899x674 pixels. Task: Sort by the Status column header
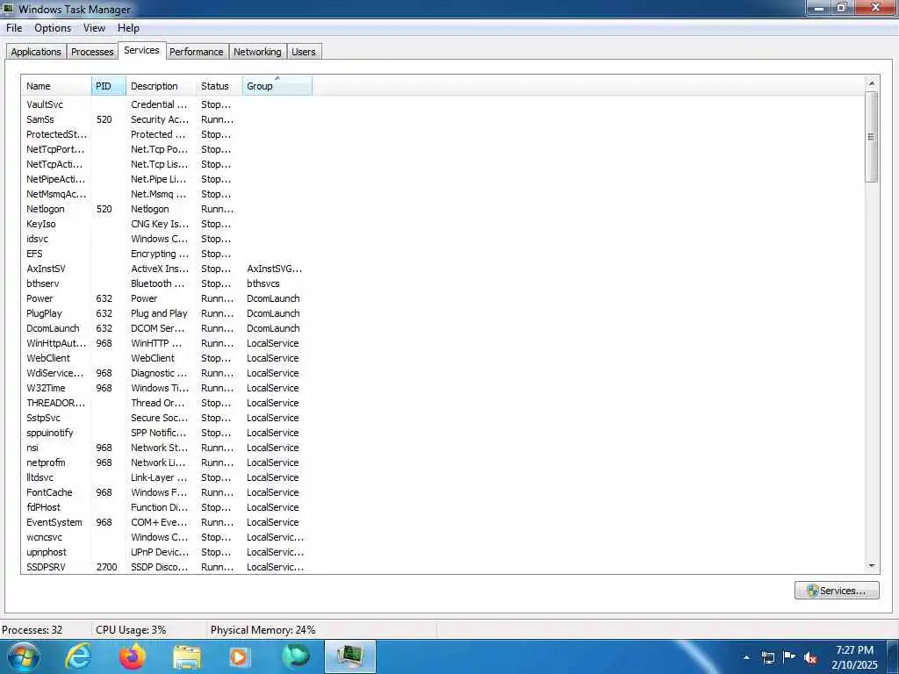point(219,86)
